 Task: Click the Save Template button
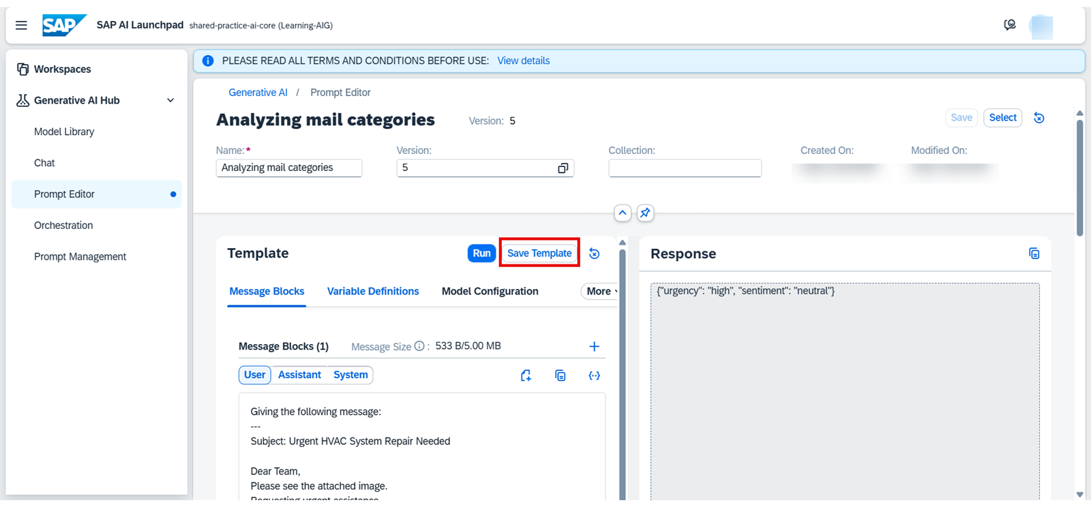(x=539, y=253)
